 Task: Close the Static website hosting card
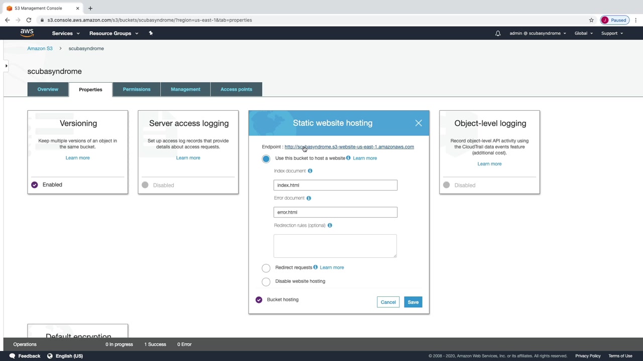pos(418,123)
